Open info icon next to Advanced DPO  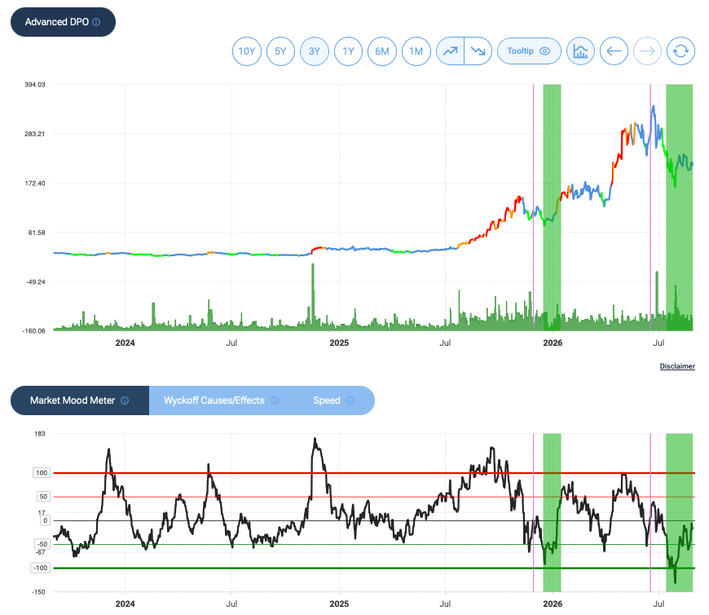click(x=96, y=22)
